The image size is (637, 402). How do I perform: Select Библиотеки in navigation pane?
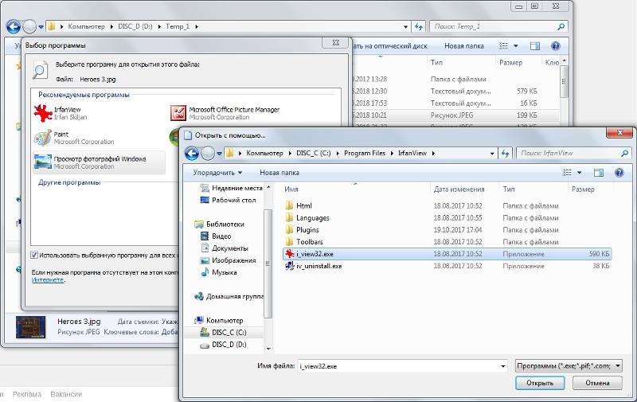[220, 224]
